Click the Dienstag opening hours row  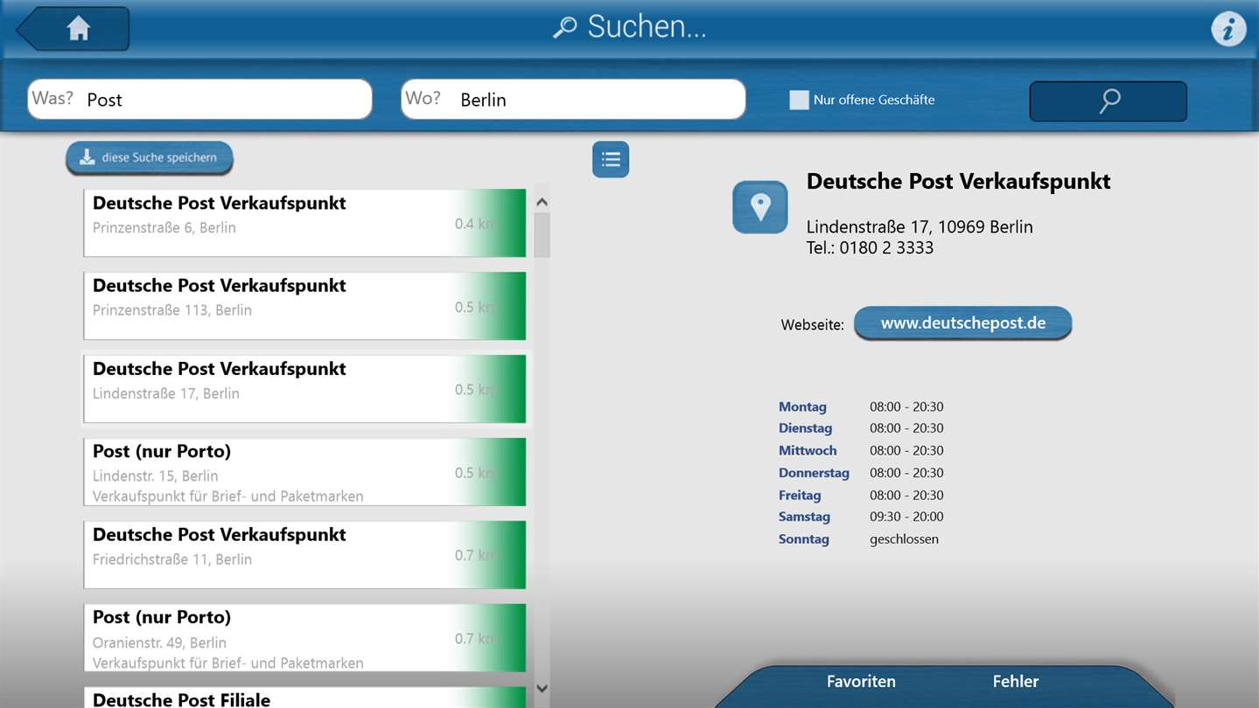pyautogui.click(x=861, y=428)
